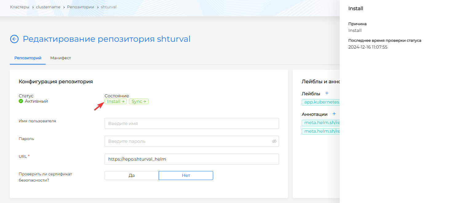The image size is (454, 203).
Task: Open the Sync state badge
Action: point(138,101)
